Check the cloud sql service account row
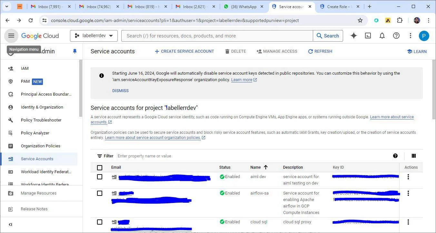This screenshot has width=436, height=233. (100, 222)
